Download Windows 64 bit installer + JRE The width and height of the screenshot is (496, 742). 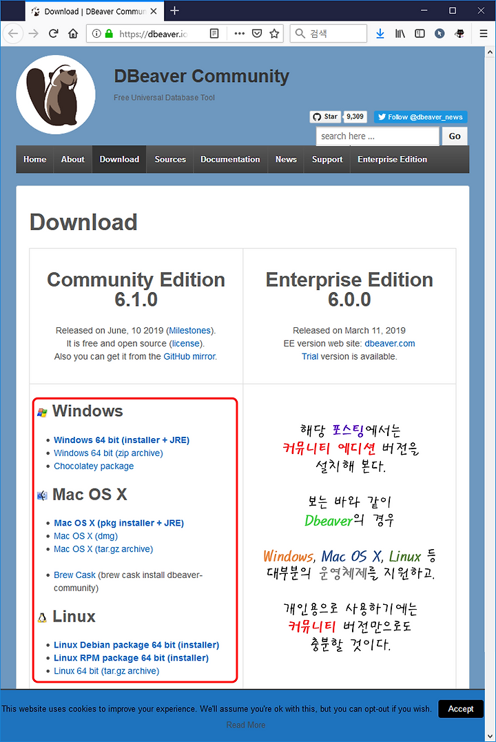(122, 440)
